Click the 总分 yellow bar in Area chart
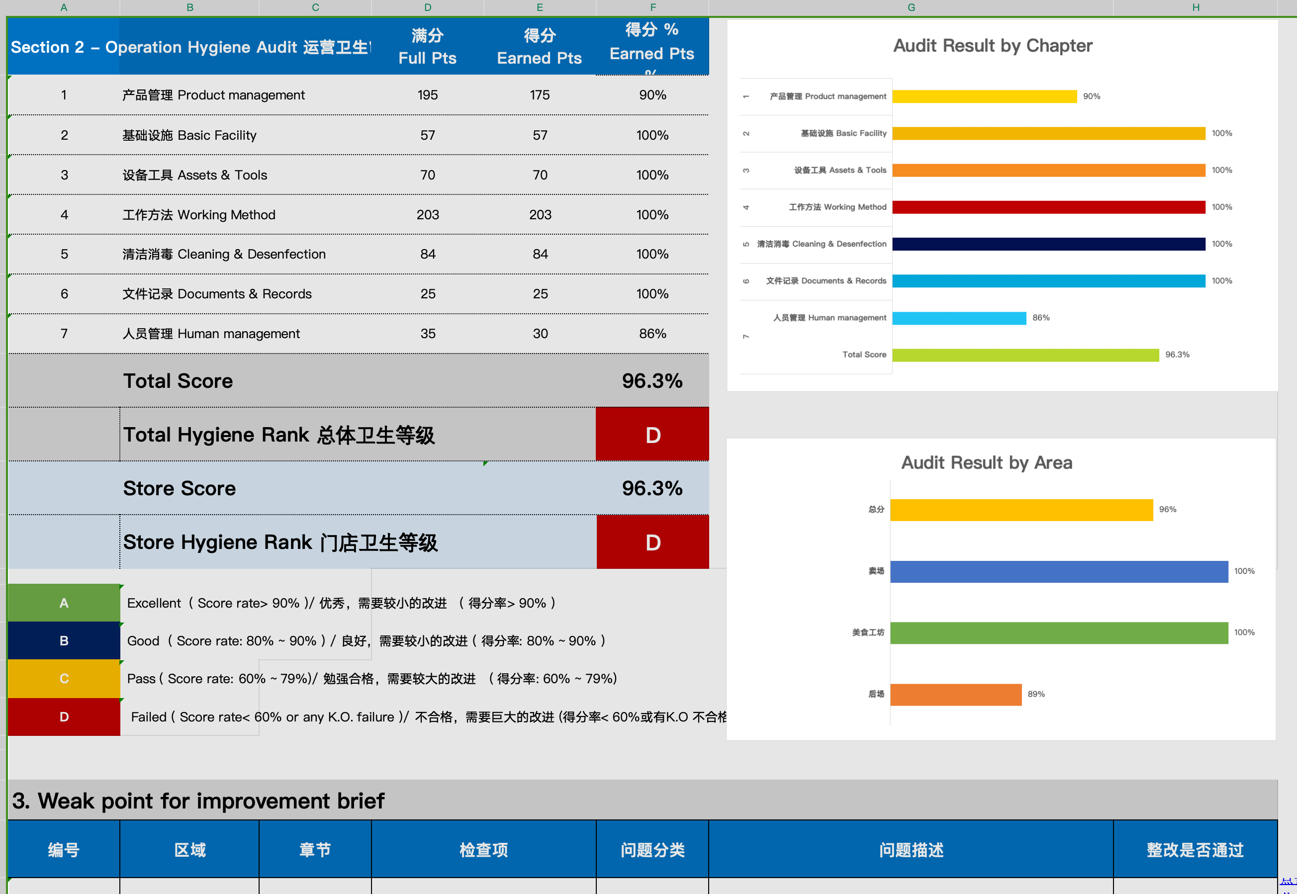Screen dimensions: 1297x894 point(1021,510)
